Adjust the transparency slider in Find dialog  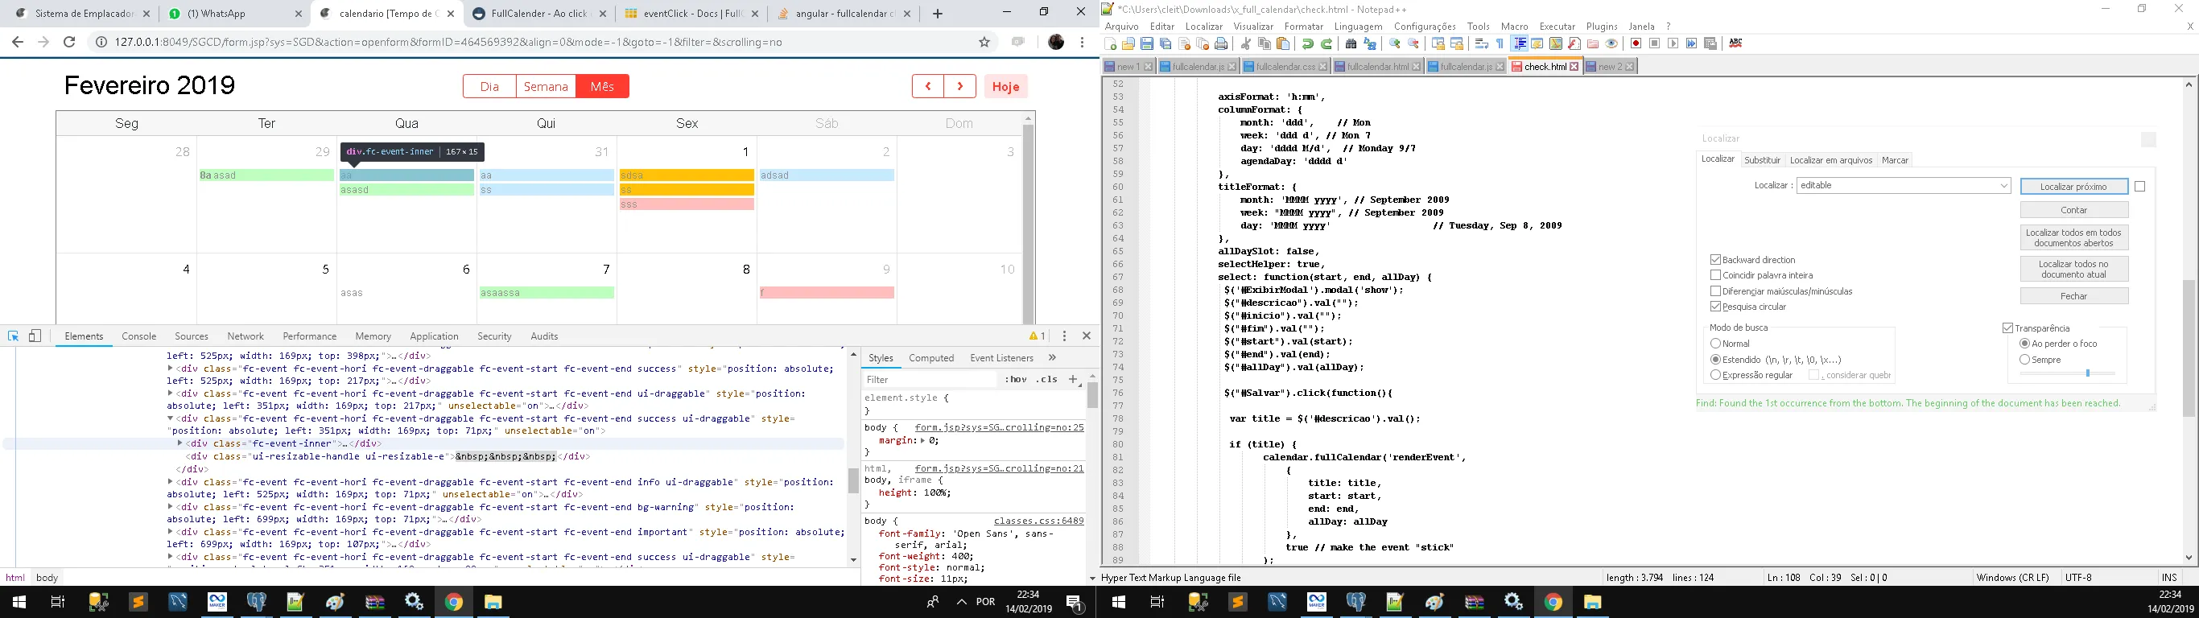pyautogui.click(x=2087, y=373)
